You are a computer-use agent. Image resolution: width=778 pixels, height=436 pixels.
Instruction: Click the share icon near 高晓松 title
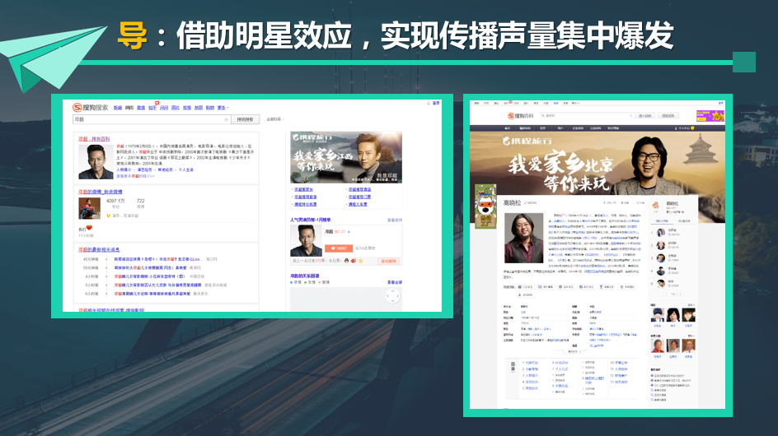click(x=638, y=202)
